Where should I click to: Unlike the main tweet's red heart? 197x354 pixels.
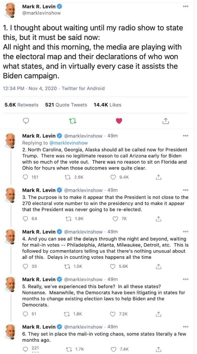[119, 121]
